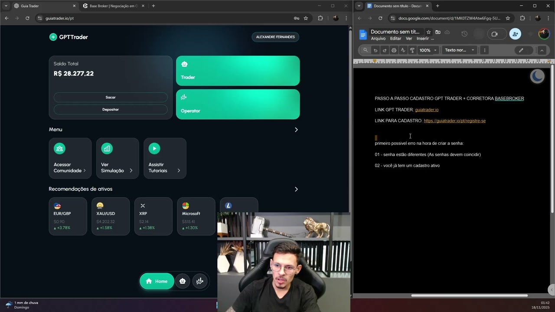Click the weather widget in the taskbar

(x=22, y=305)
